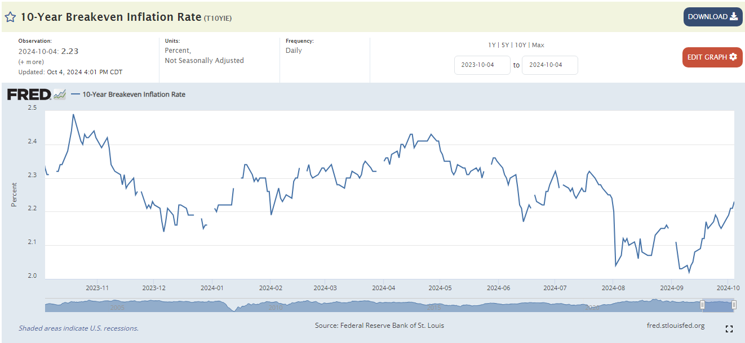745x343 pixels.
Task: Select the Max time range
Action: pos(538,45)
